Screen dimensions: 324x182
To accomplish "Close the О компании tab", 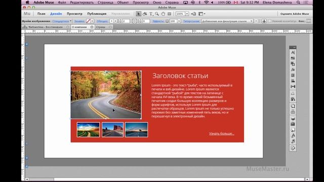I will pyautogui.click(x=92, y=27).
